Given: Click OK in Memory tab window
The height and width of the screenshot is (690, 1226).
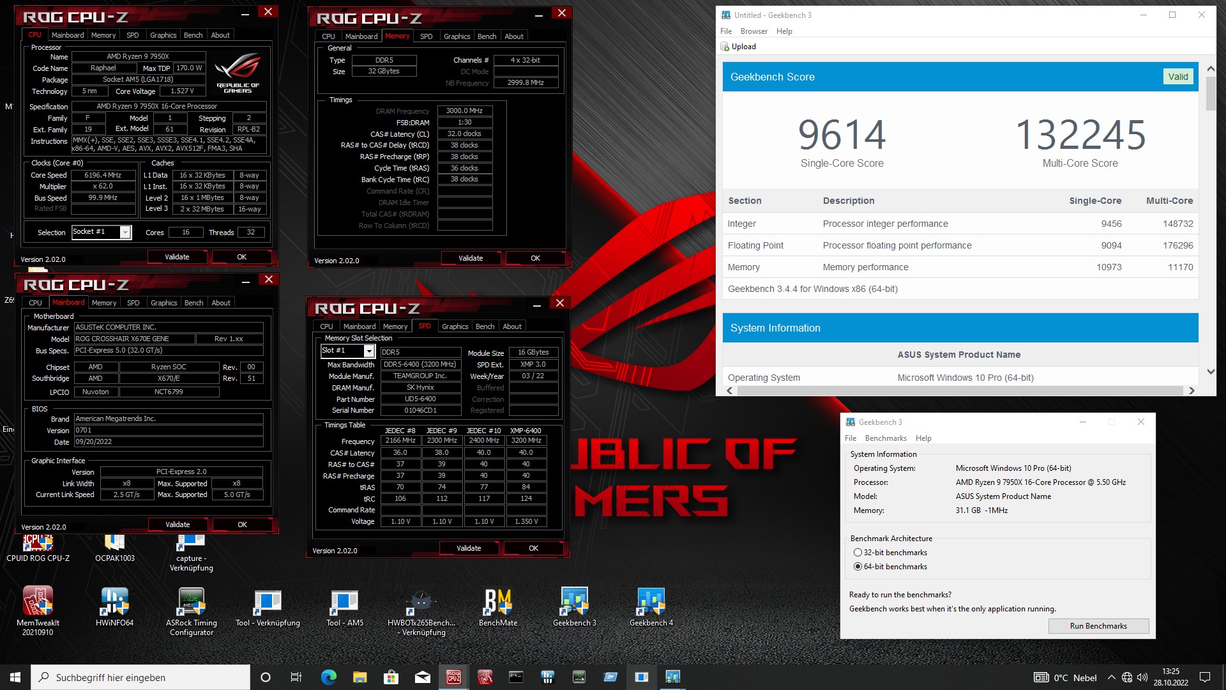Looking at the screenshot, I should pos(535,258).
